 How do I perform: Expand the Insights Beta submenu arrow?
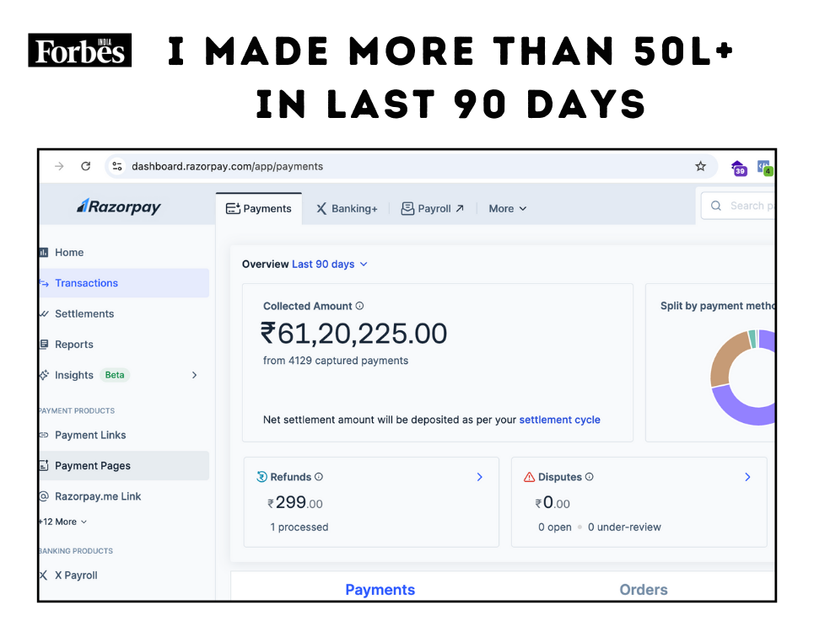pos(194,375)
